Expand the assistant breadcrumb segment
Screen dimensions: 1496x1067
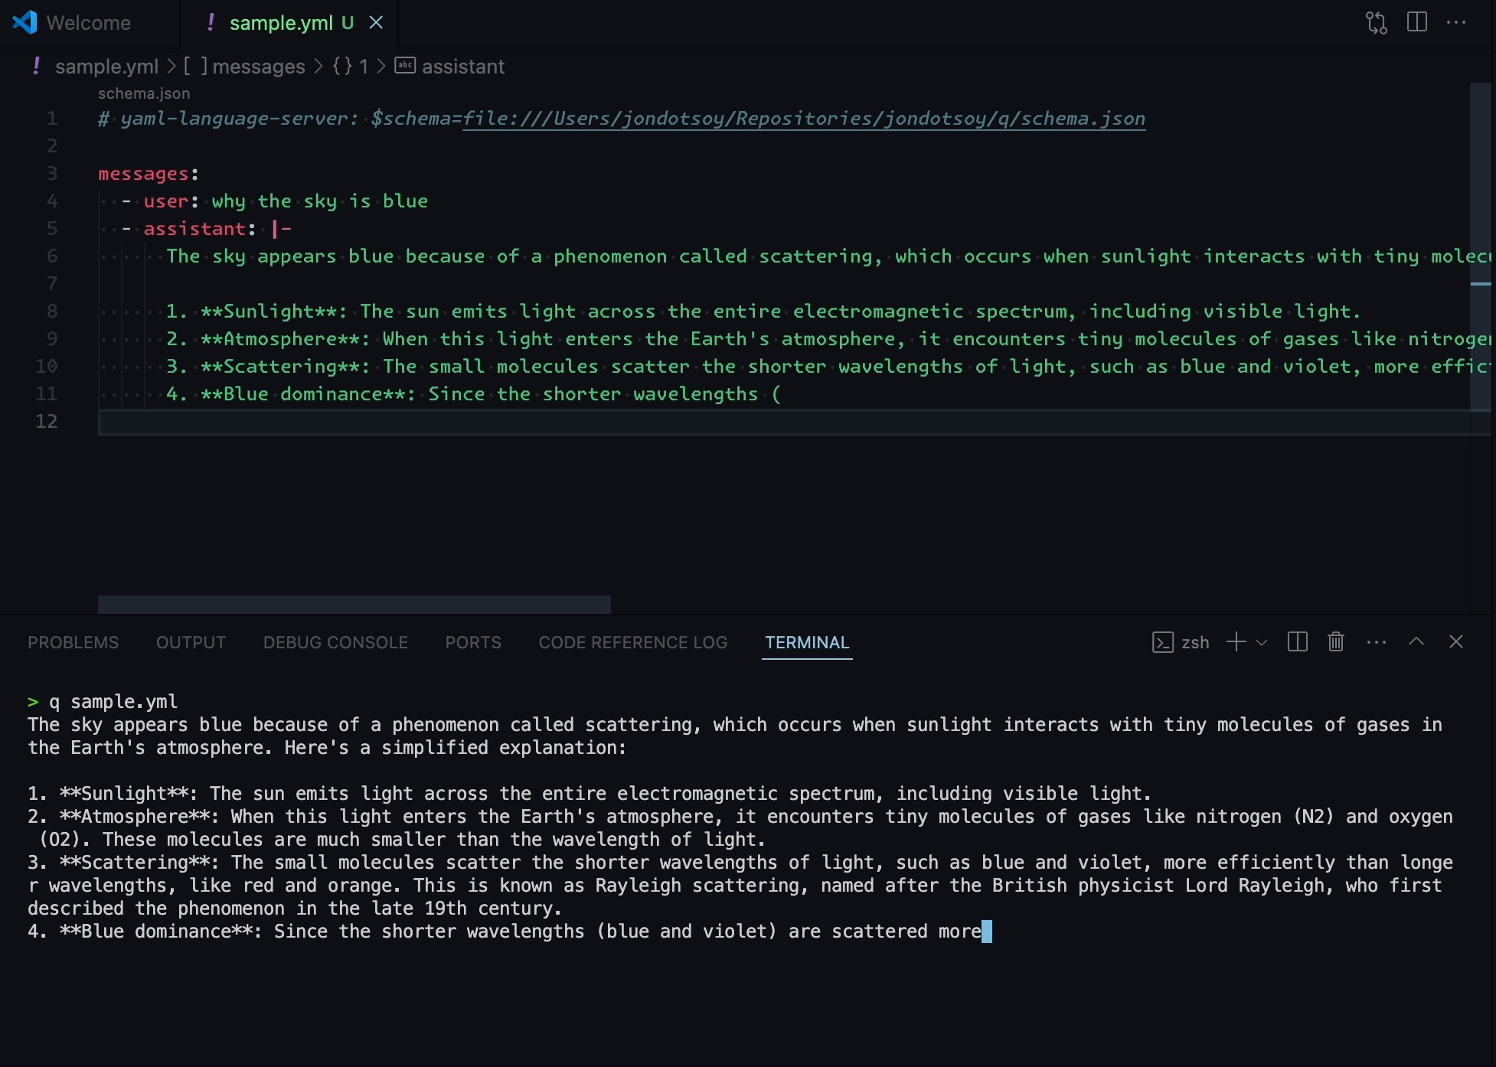coord(462,67)
